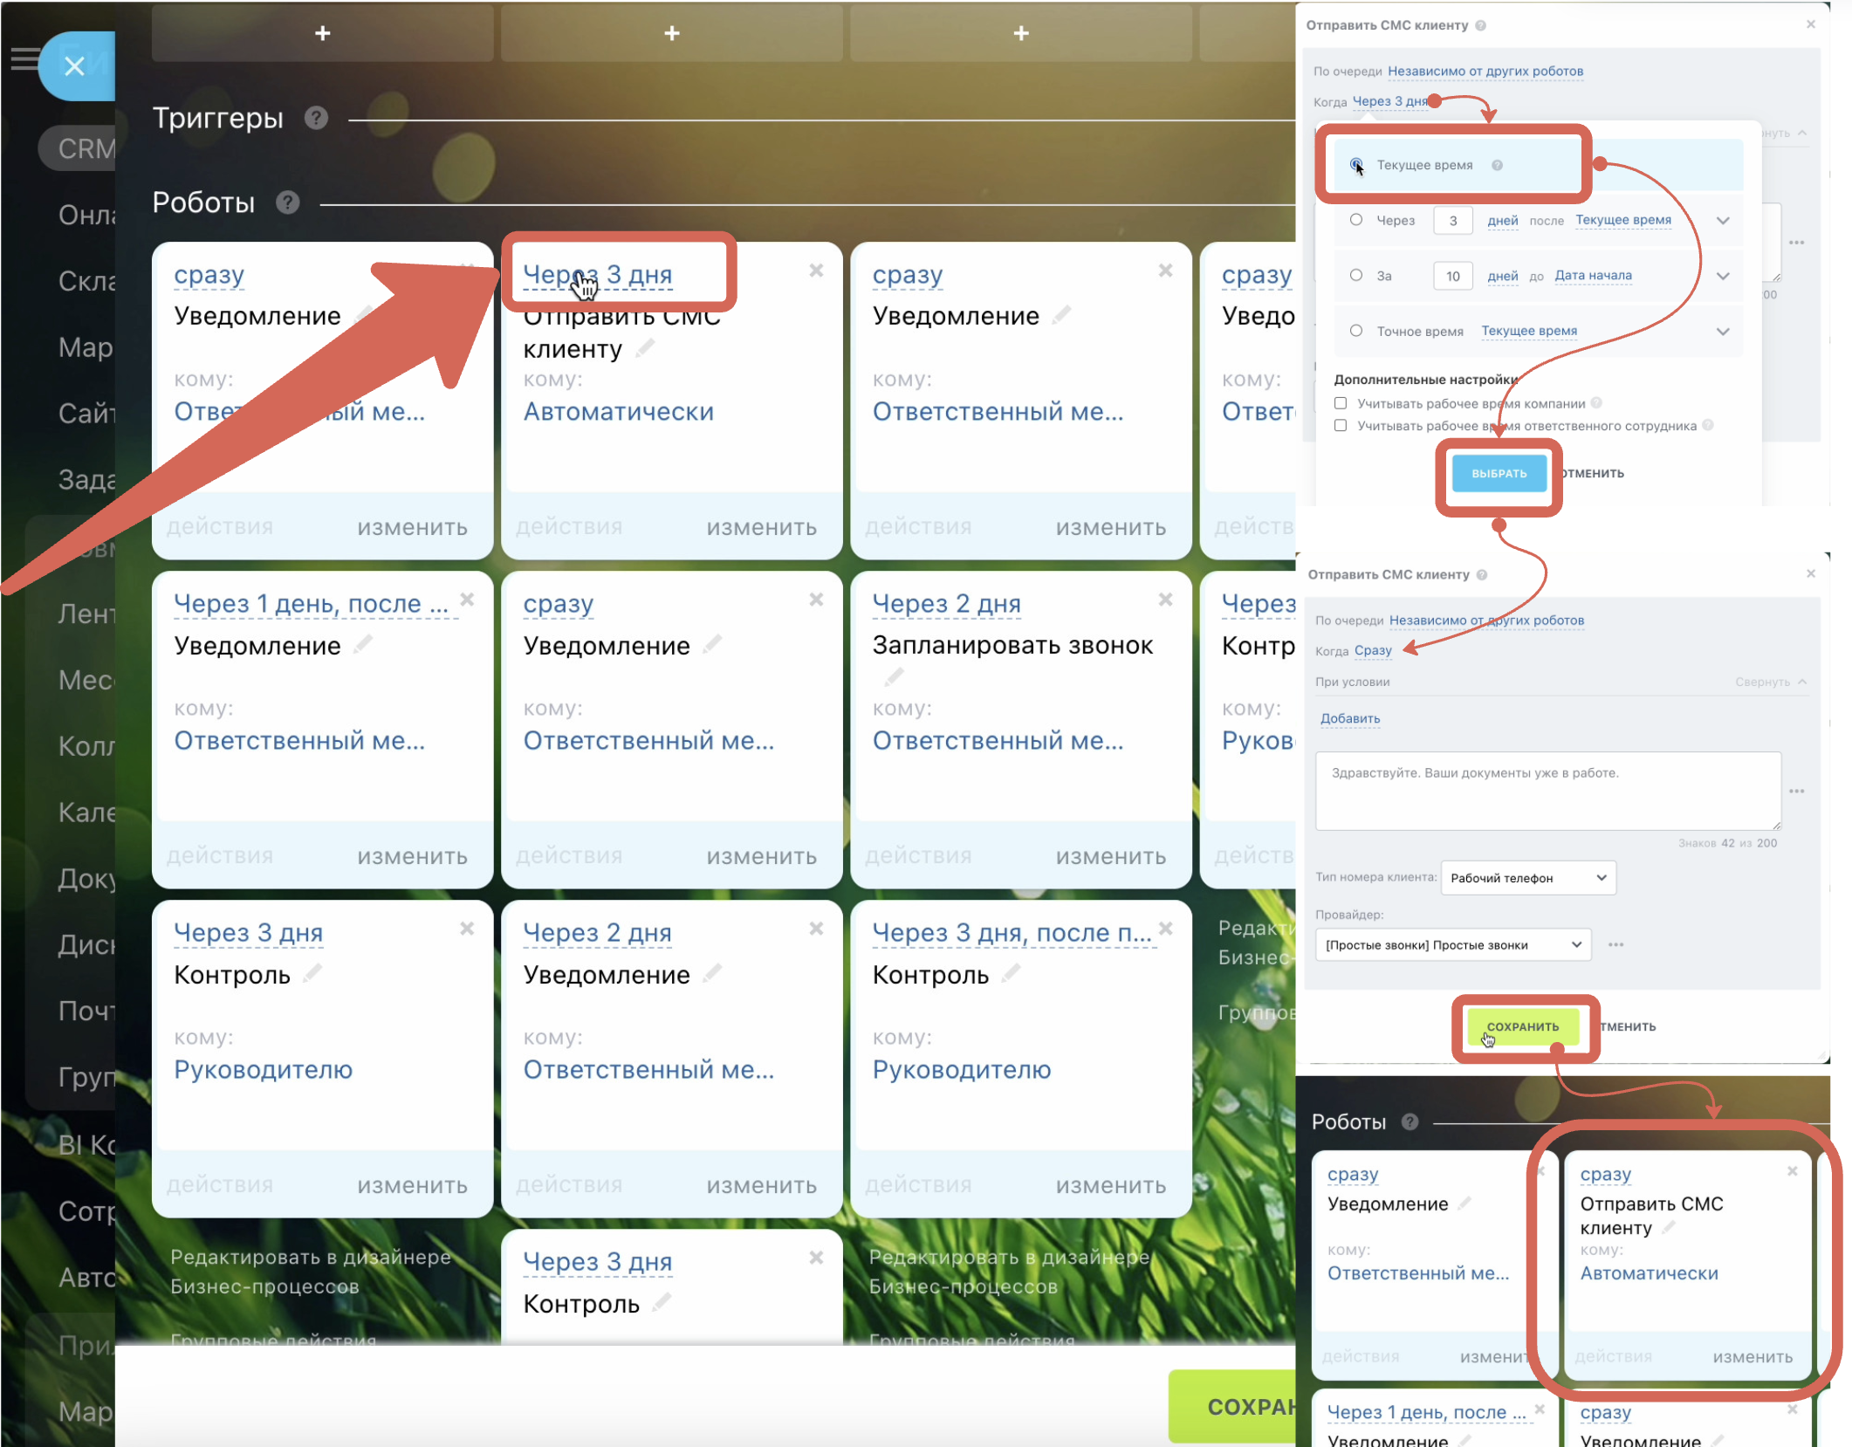Delete the Отправить СМС клиенту card in the small Роботы panel
The width and height of the screenshot is (1852, 1447).
[x=1793, y=1171]
